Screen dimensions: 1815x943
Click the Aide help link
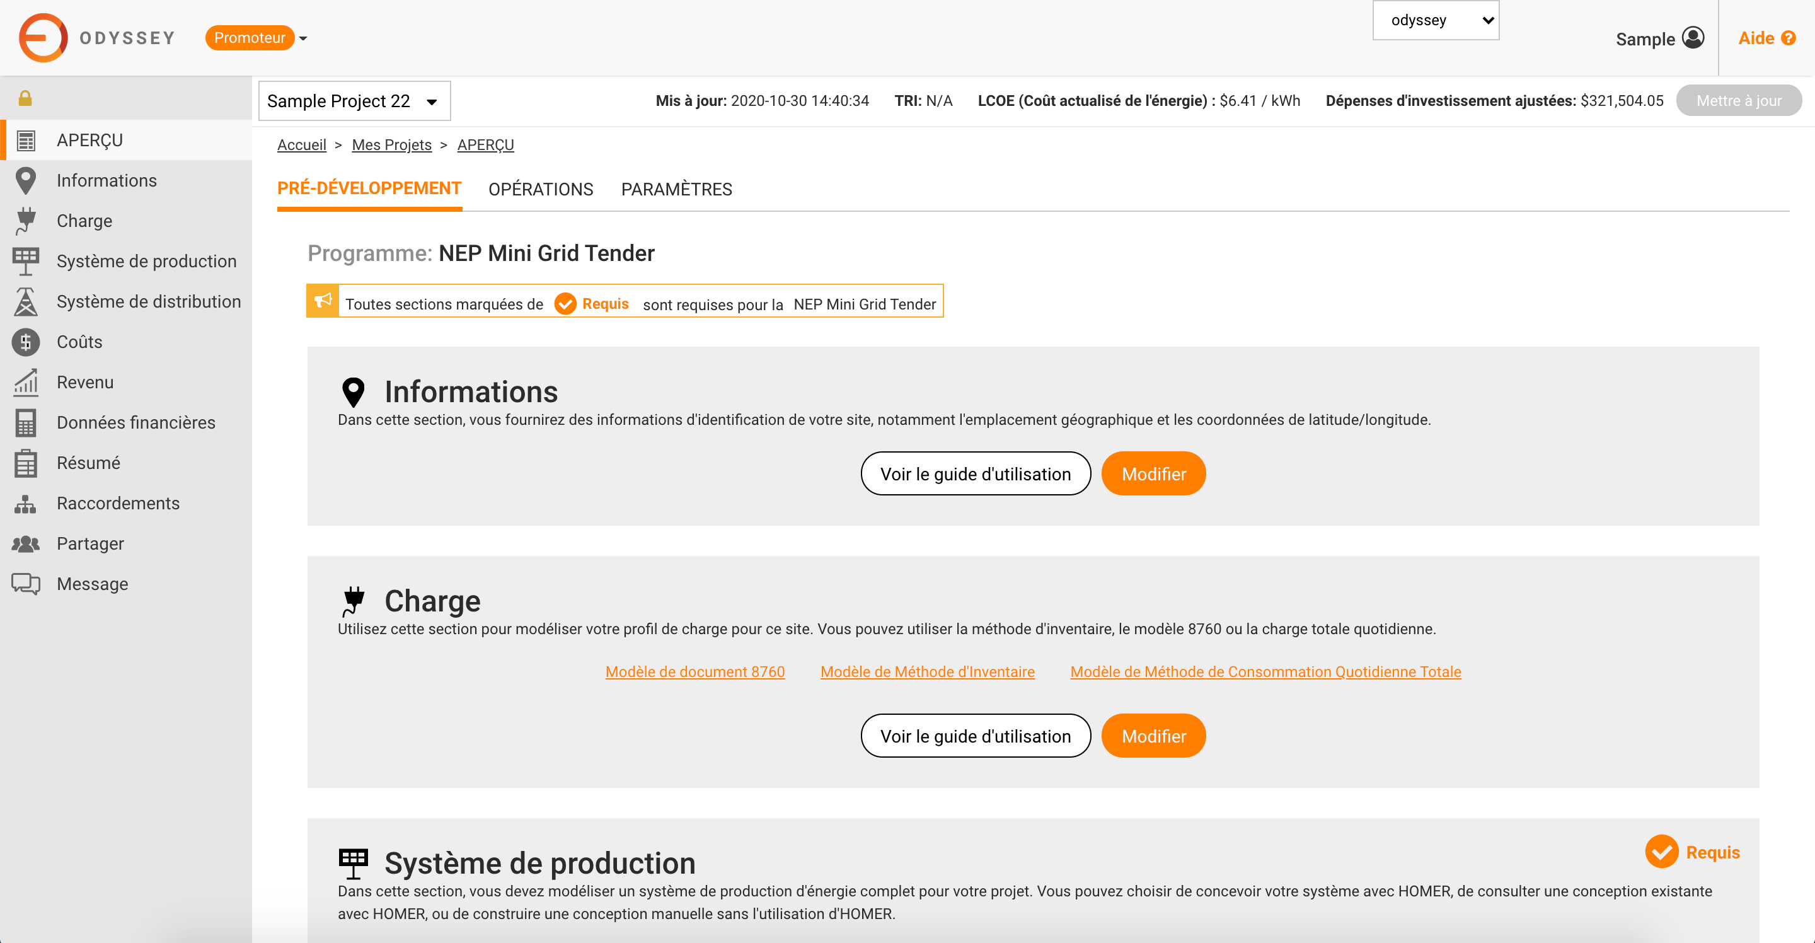1766,38
